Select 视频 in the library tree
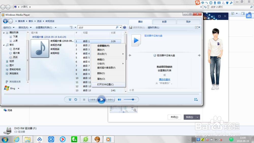This screenshot has width=254, height=143. 10,61
